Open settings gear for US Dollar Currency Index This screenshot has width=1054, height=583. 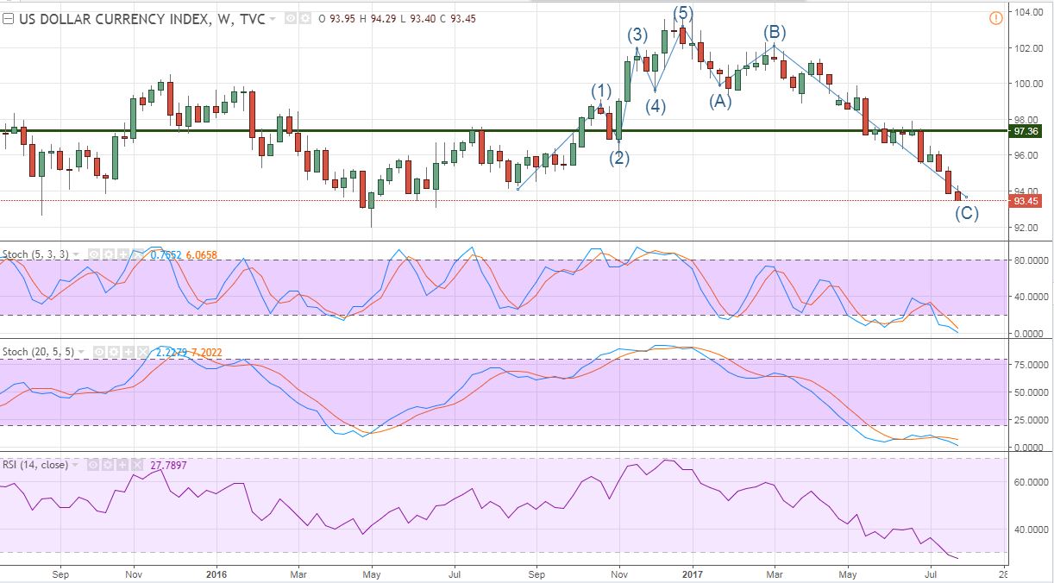[304, 19]
